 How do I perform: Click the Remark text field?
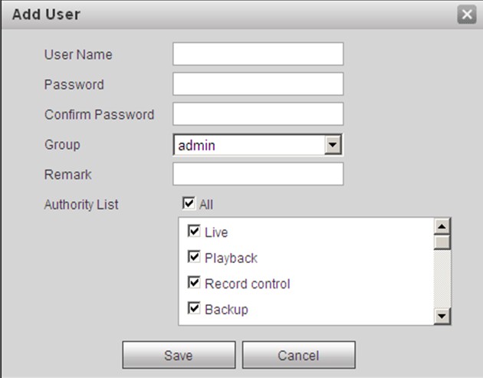coord(258,174)
